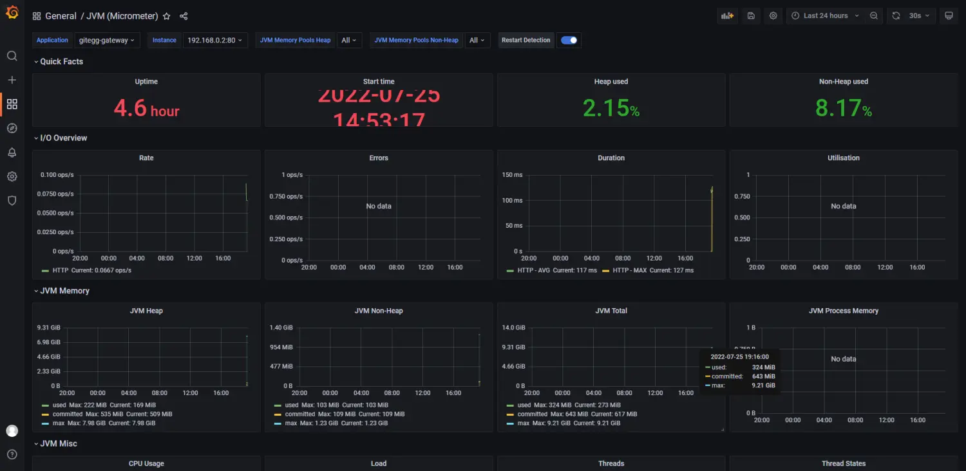Open the Explore compass icon
The width and height of the screenshot is (966, 471).
coord(12,128)
